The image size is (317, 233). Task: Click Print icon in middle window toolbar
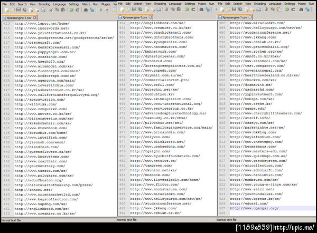(158, 9)
